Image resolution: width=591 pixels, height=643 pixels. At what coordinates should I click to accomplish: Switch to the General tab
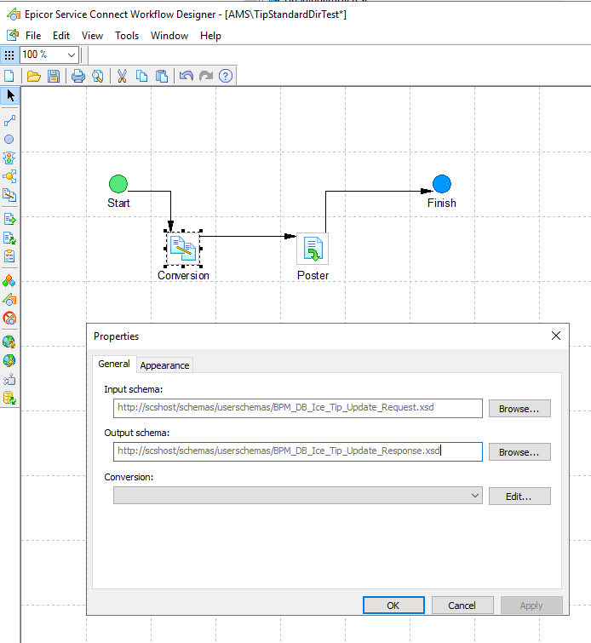tap(114, 365)
